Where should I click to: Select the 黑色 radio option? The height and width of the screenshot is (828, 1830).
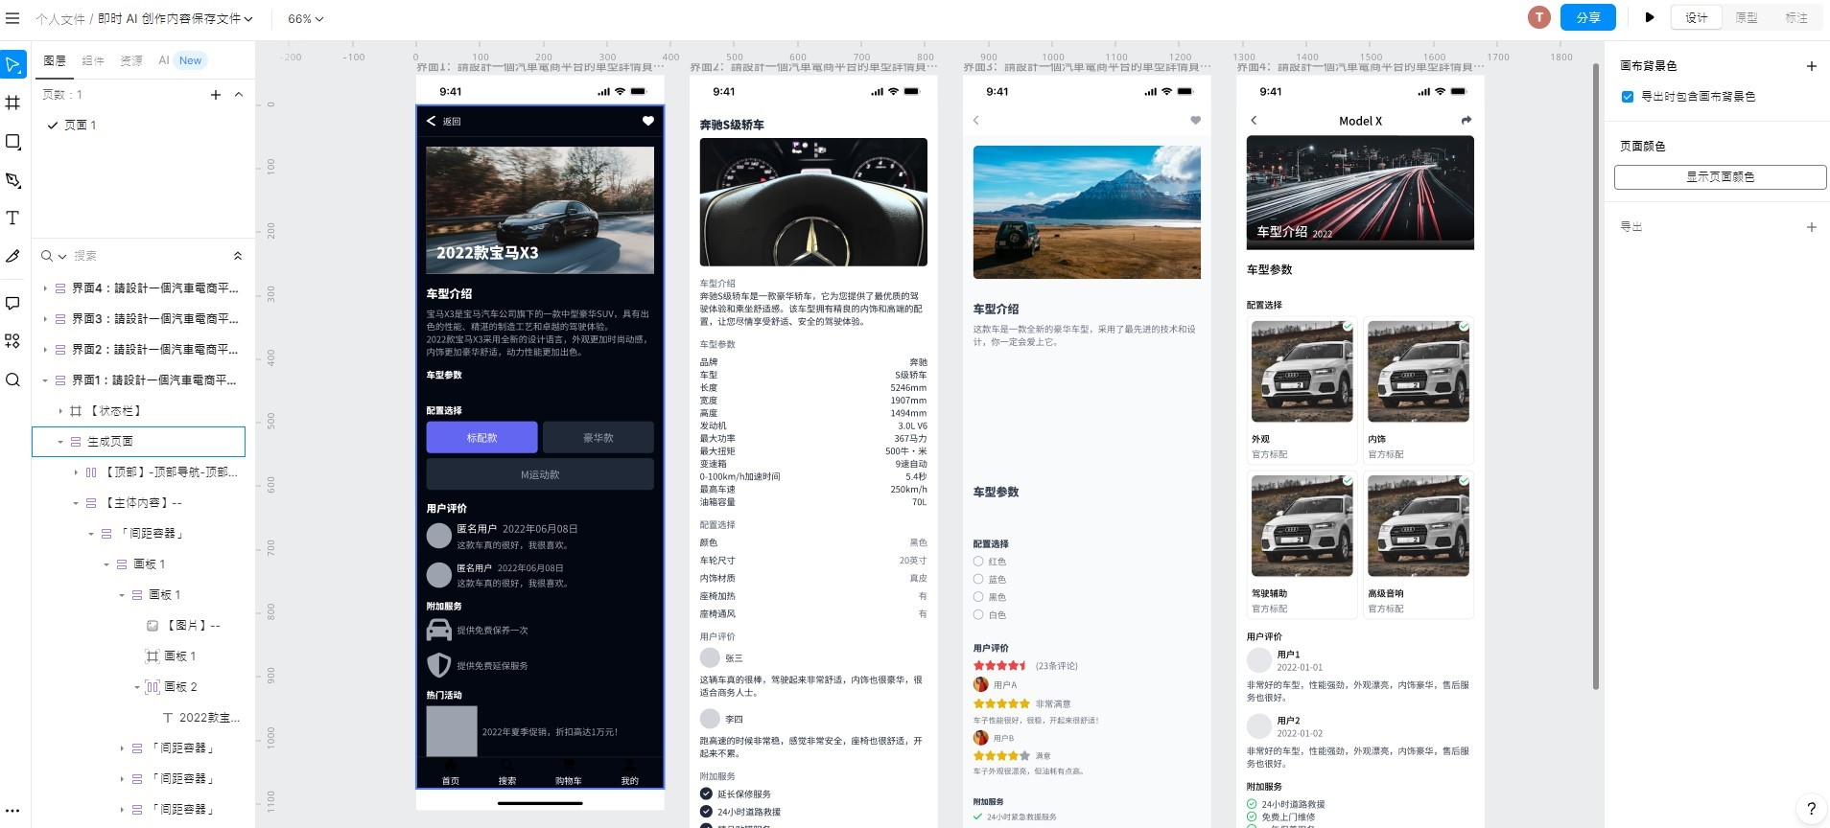(x=978, y=597)
